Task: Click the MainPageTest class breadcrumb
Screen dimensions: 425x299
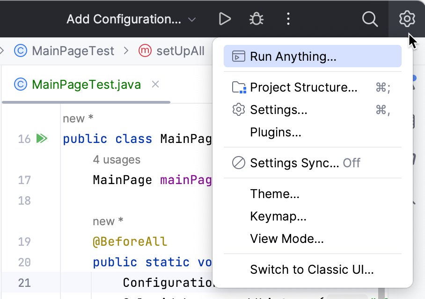Action: tap(73, 51)
